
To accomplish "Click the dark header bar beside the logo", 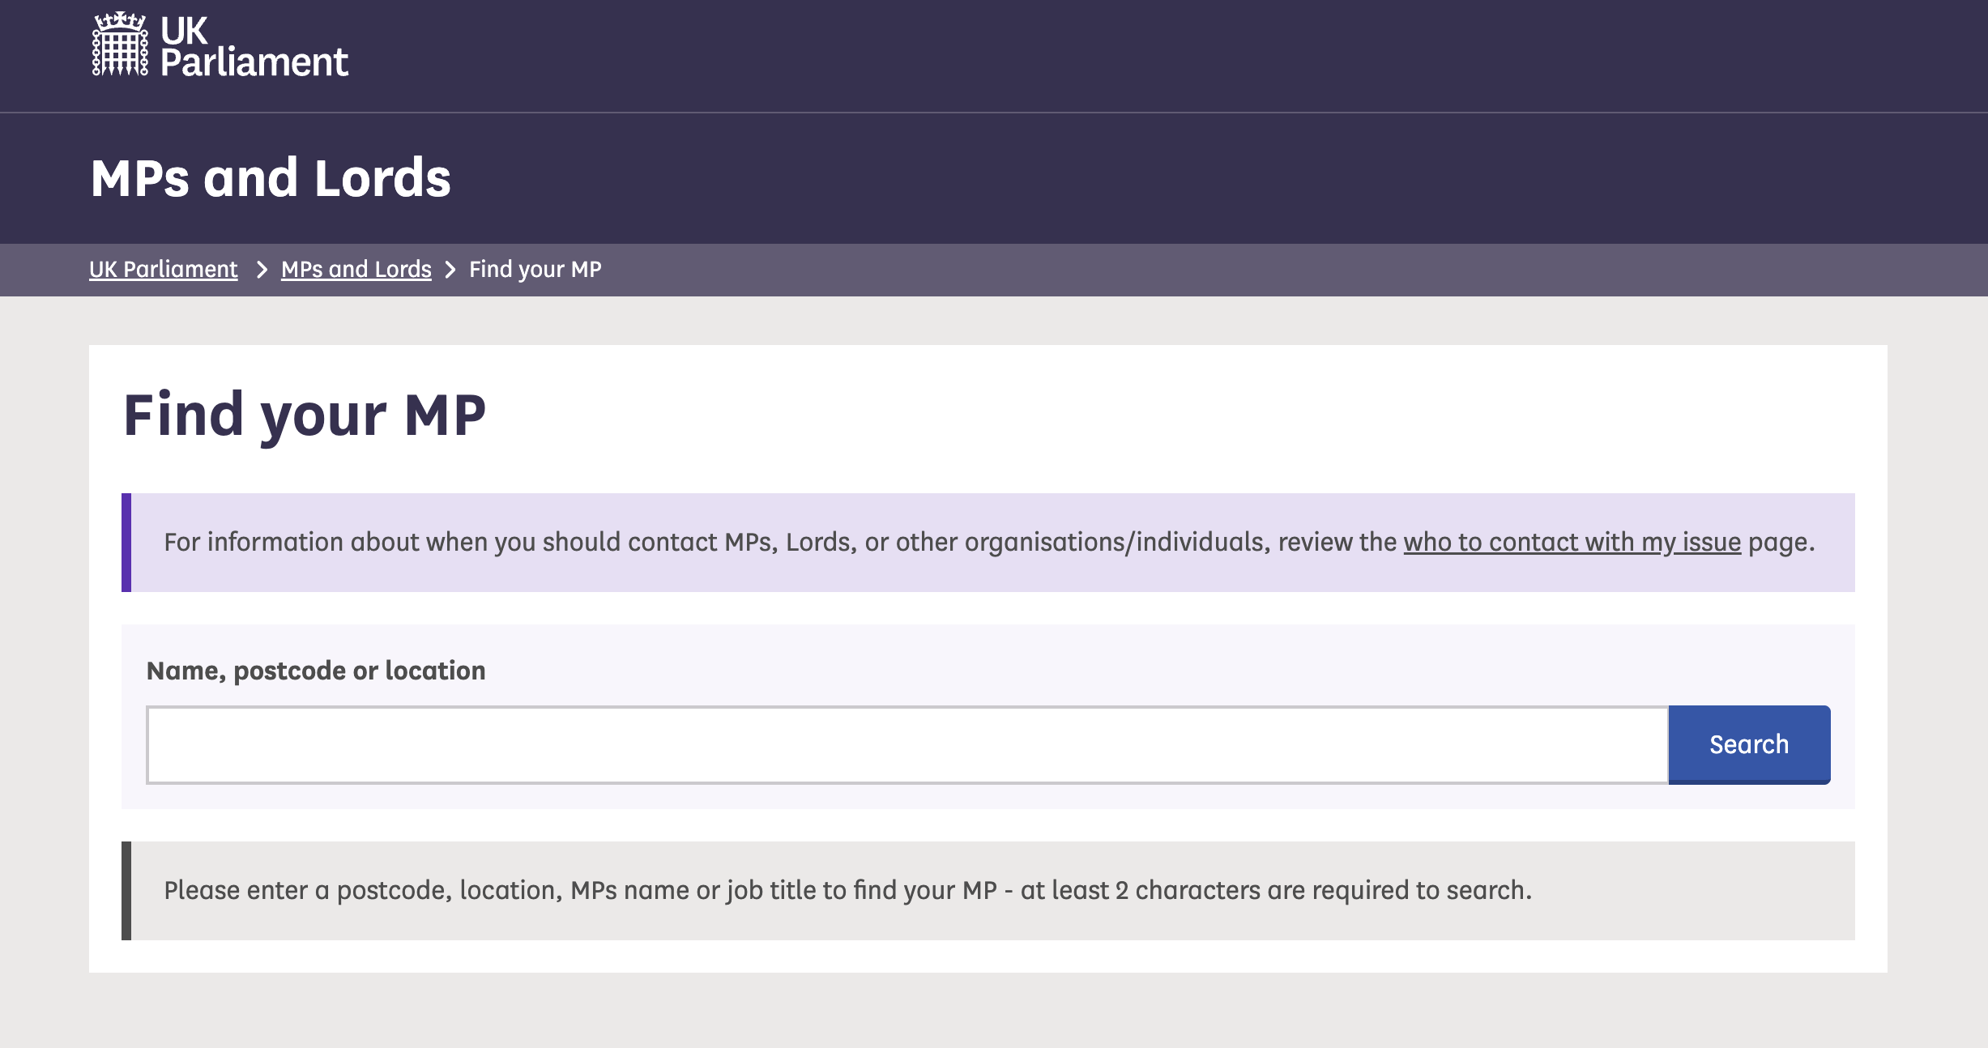I will 1134,55.
